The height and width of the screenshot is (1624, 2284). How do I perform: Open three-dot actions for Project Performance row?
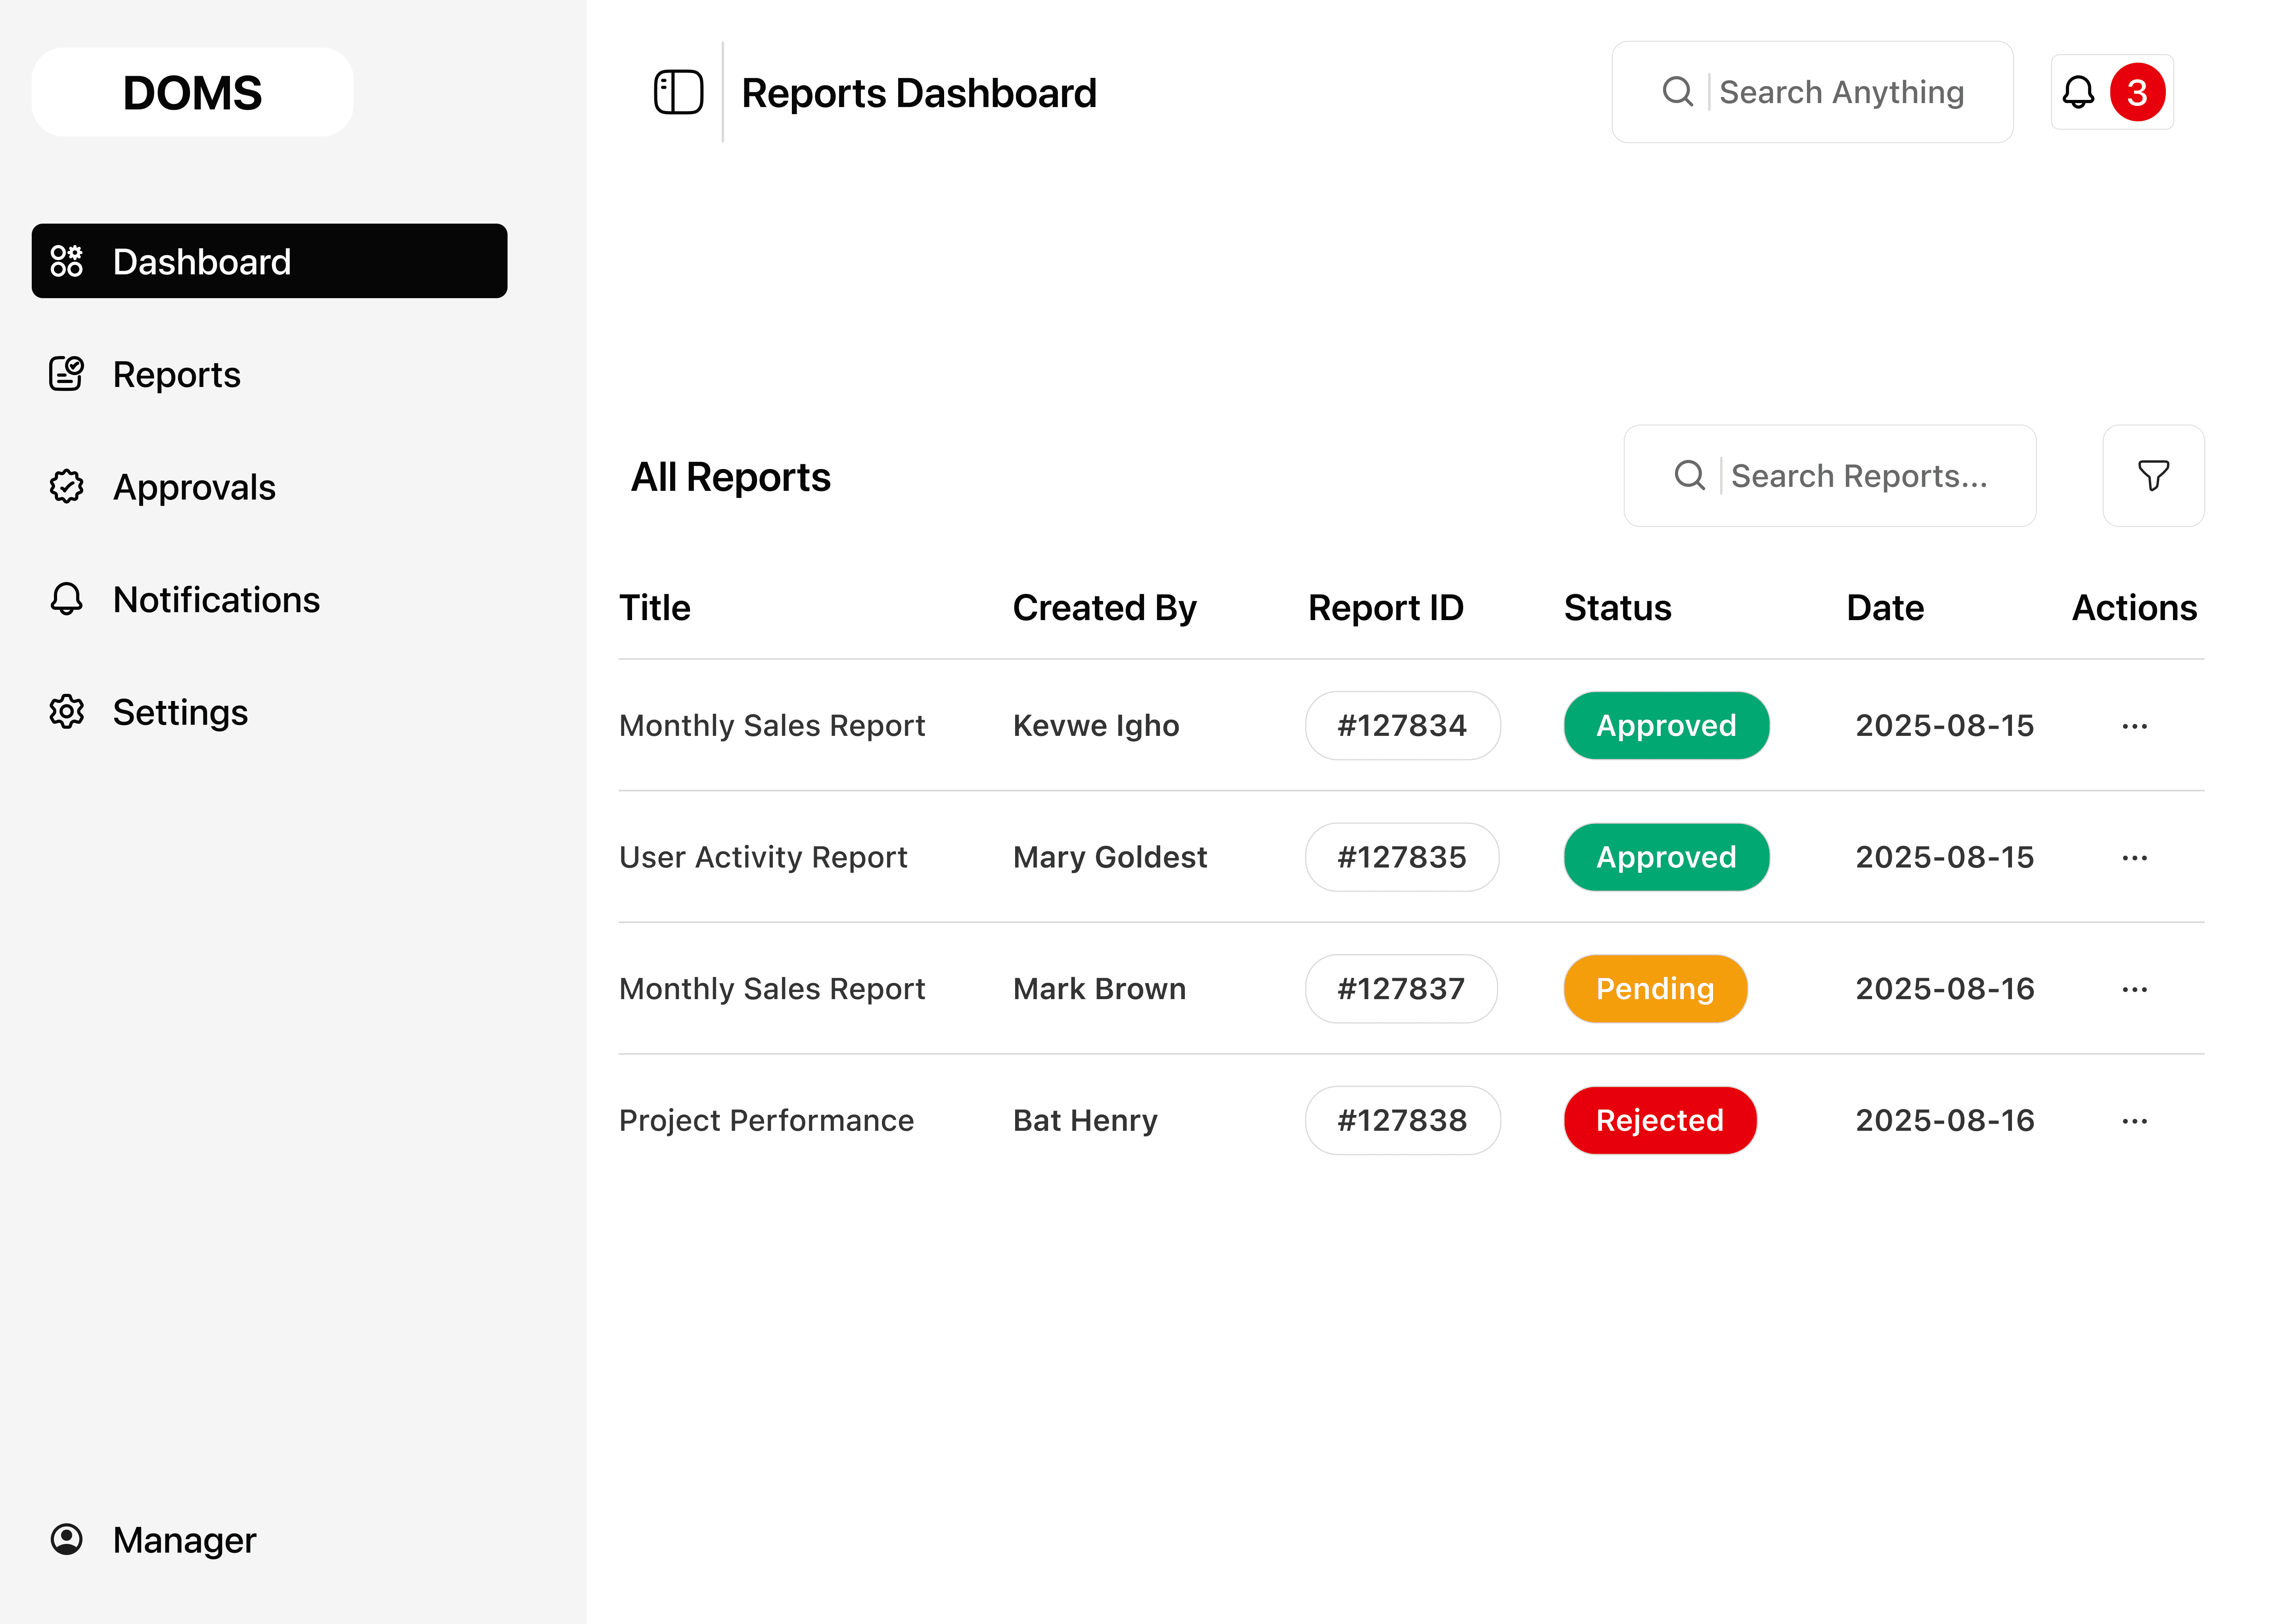click(x=2134, y=1121)
